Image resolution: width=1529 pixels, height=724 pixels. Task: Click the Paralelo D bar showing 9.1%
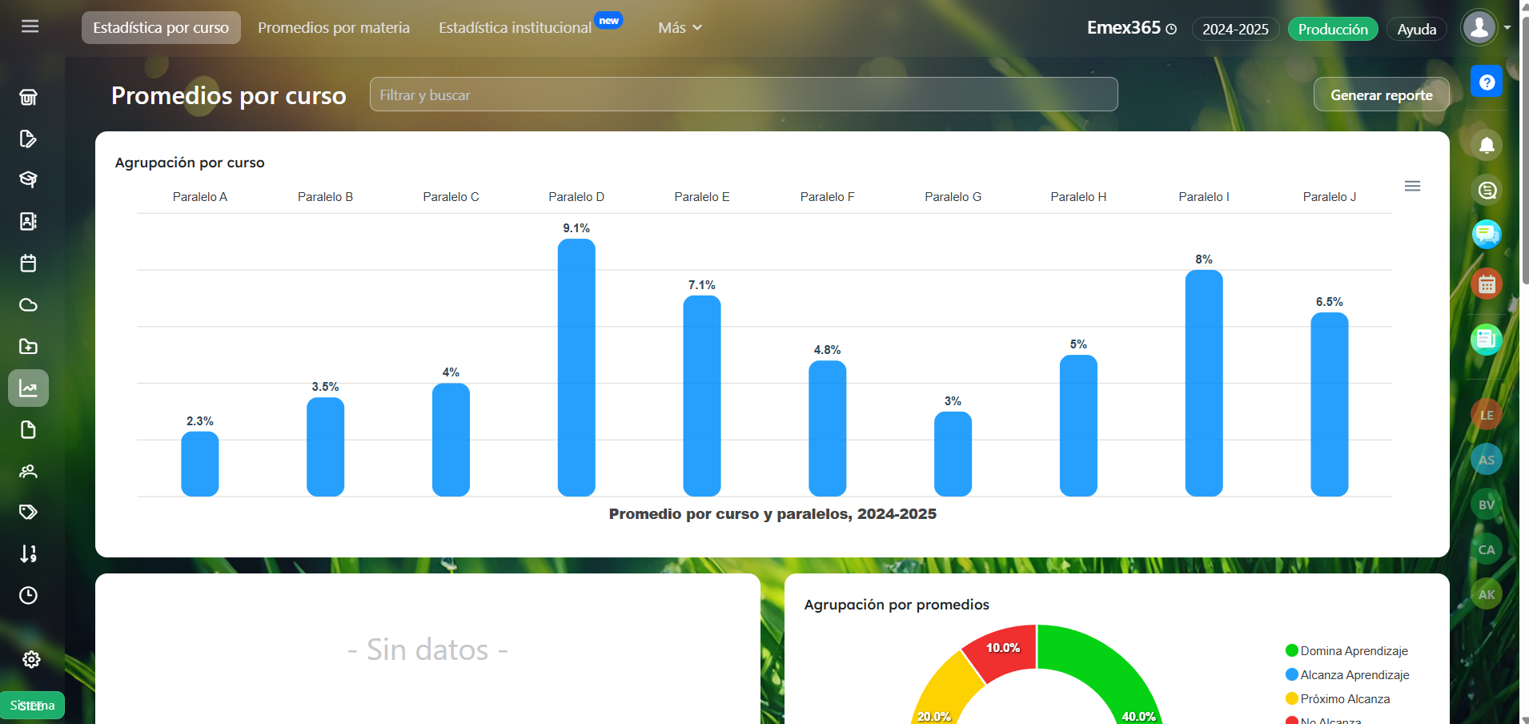(576, 368)
